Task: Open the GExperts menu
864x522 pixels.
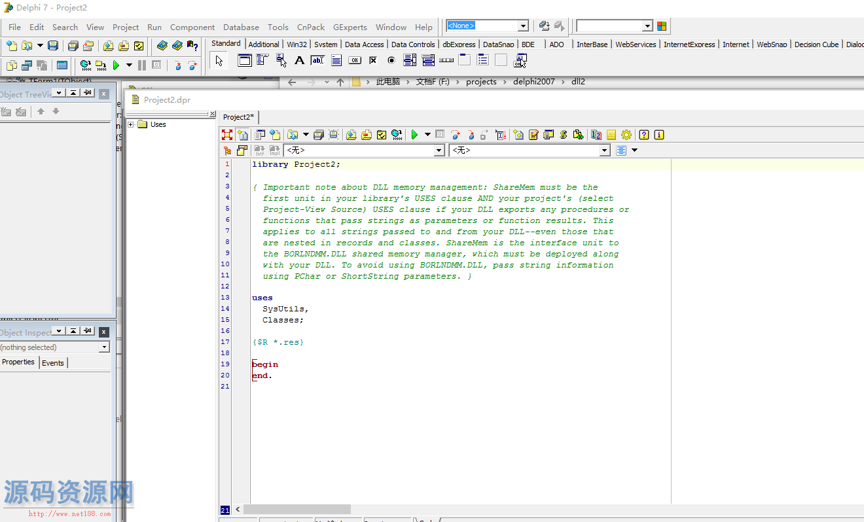Action: pos(350,27)
